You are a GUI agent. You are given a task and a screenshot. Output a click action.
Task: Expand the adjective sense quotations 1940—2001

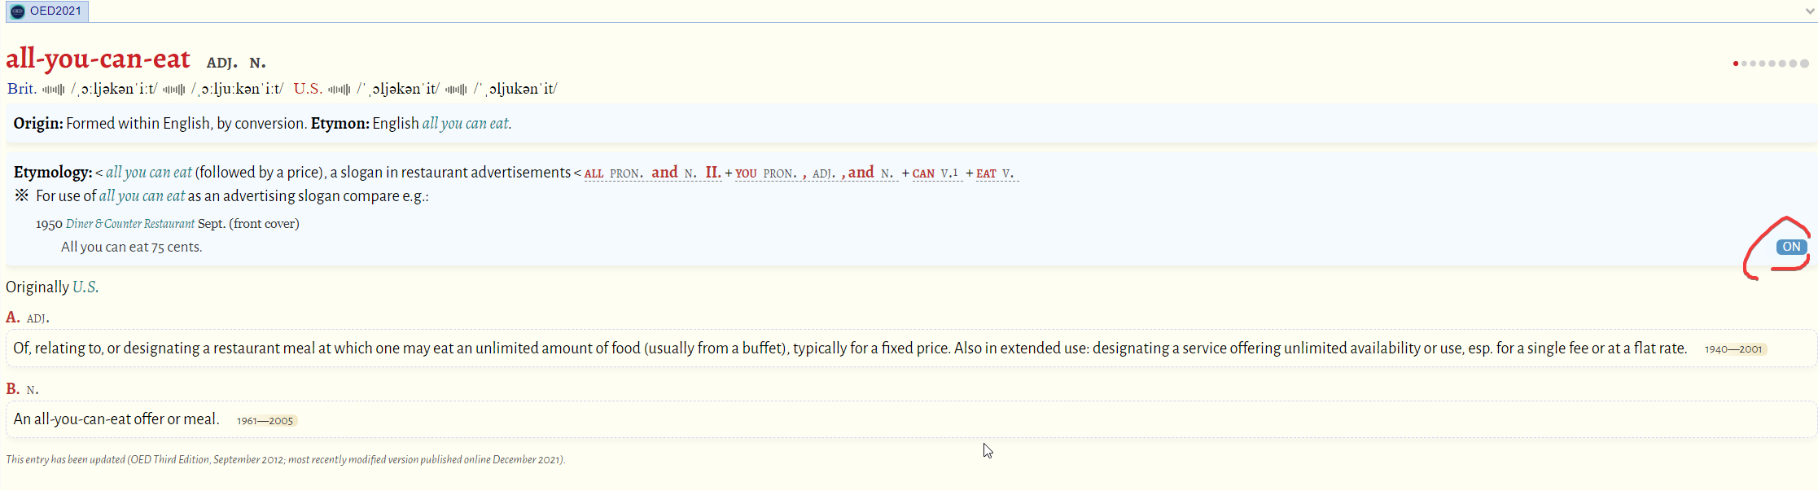1733,349
